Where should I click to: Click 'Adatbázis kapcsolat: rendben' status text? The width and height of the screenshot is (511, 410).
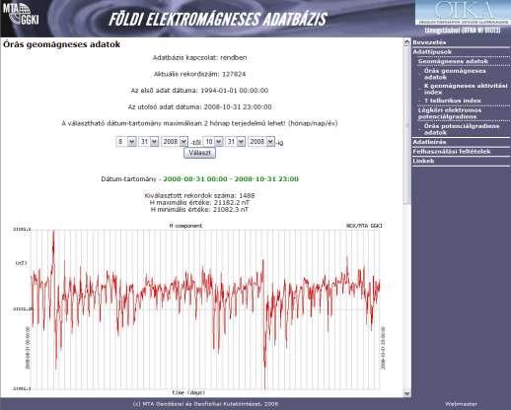click(199, 57)
